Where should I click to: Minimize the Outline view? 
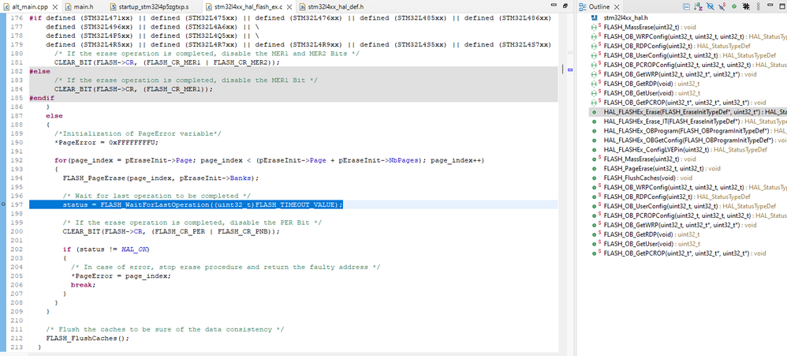point(770,5)
